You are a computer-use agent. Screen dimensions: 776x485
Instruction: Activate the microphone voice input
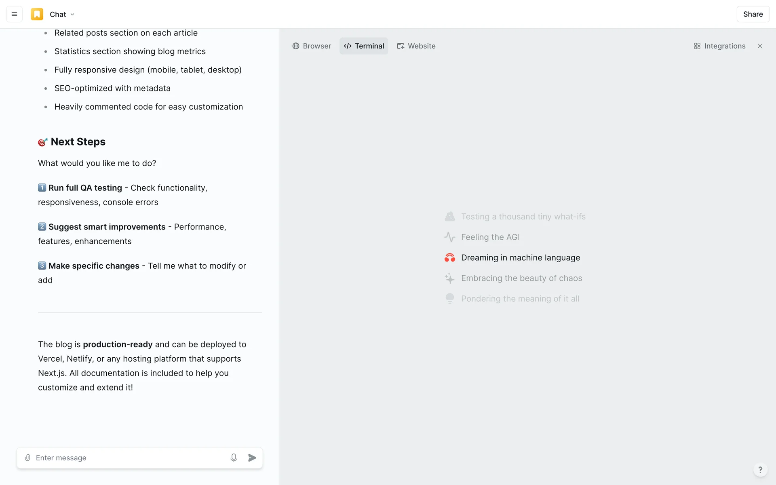(x=234, y=458)
